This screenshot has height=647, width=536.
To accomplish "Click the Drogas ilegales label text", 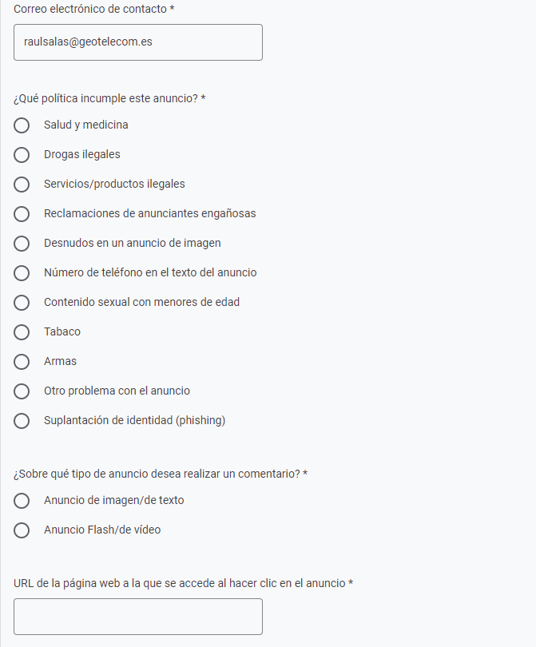I will [x=82, y=154].
